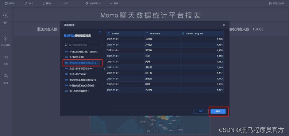This screenshot has width=289, height=136.
Task: Click the 数据列表 breadcrumb link
Action: (x=69, y=36)
